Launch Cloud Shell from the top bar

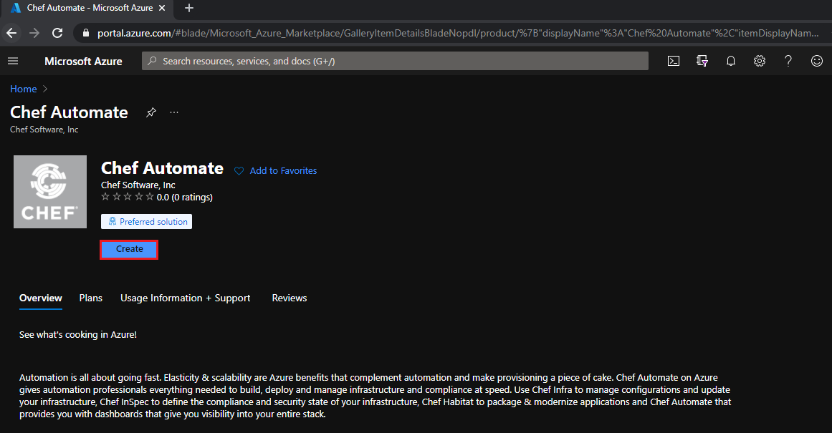coord(673,61)
